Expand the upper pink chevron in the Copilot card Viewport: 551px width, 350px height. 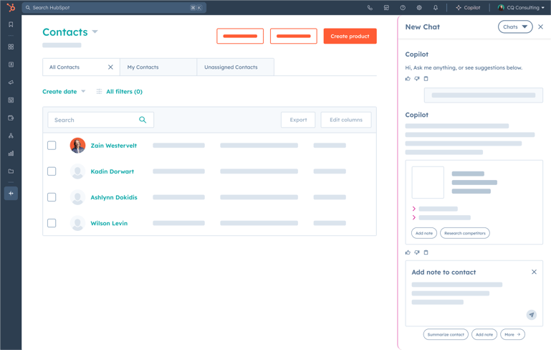click(413, 209)
